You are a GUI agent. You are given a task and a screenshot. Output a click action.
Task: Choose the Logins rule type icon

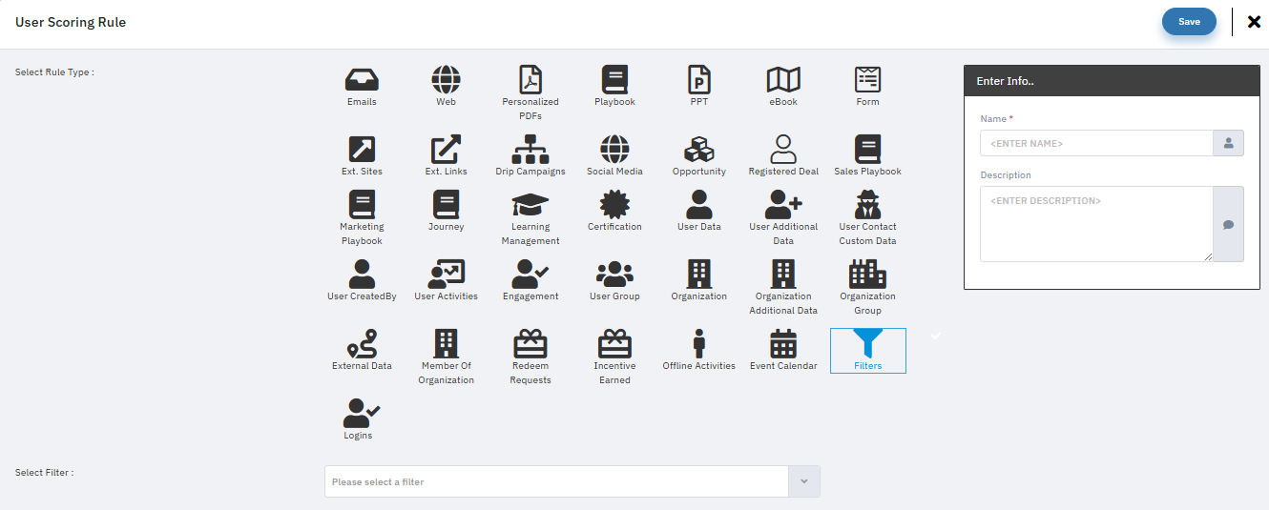(x=362, y=414)
